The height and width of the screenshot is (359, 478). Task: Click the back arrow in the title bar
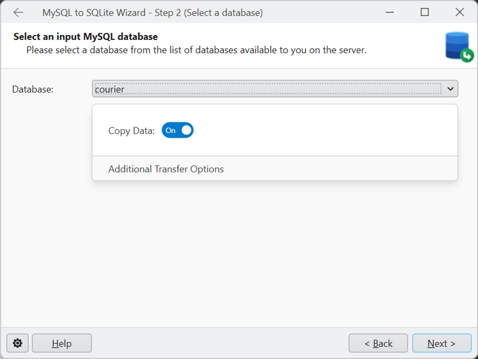click(x=18, y=12)
